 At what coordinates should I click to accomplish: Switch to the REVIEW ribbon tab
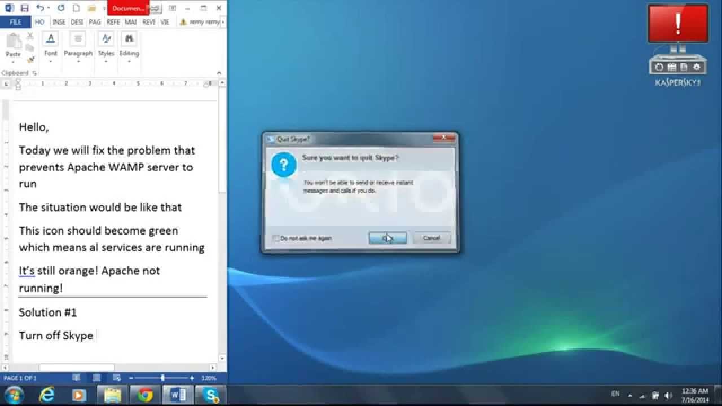149,22
